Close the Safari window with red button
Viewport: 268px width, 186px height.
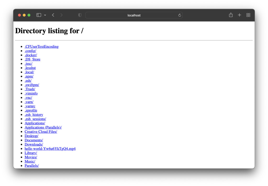coord(19,15)
